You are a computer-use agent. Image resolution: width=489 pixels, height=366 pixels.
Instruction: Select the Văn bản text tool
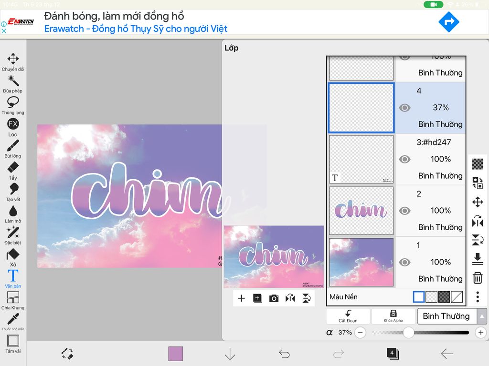[13, 279]
